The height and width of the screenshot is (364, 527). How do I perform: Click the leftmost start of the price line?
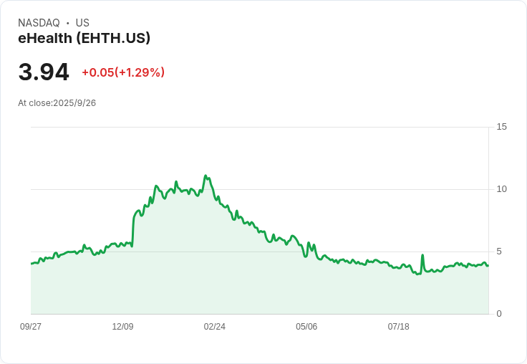click(32, 264)
